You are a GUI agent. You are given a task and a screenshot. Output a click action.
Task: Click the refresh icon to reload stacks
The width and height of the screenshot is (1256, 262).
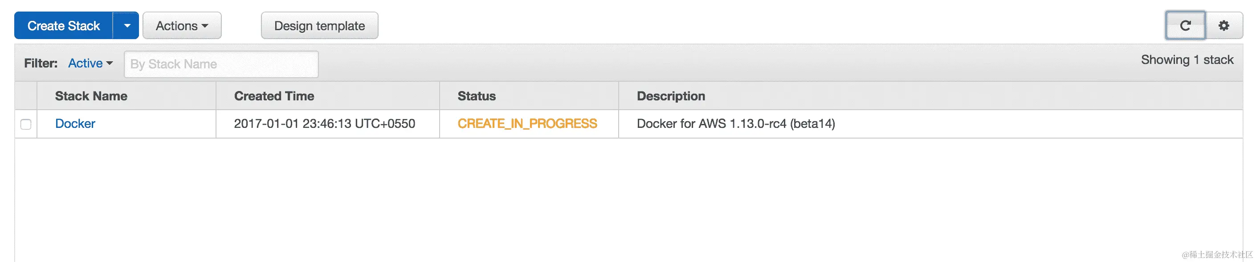point(1185,25)
